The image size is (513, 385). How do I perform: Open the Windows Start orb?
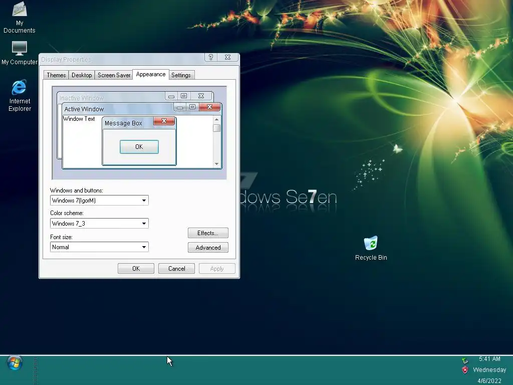coord(15,363)
